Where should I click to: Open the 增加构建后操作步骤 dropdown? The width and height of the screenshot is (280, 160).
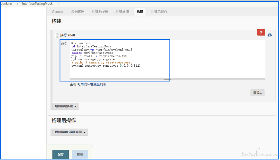(x=70, y=132)
